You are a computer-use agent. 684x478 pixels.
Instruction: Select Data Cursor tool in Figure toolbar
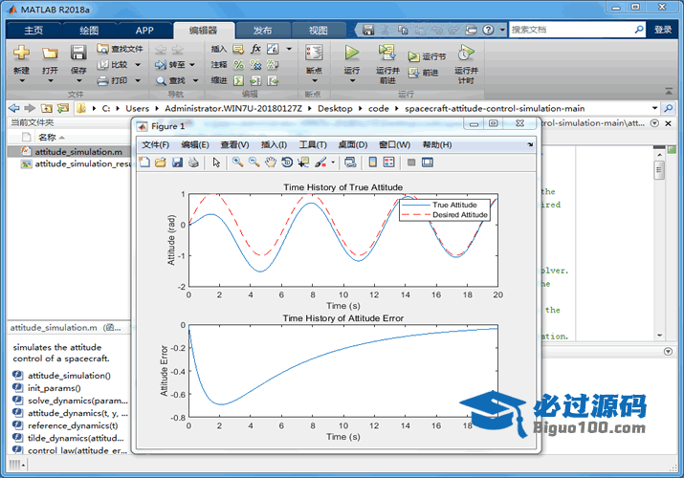(303, 163)
